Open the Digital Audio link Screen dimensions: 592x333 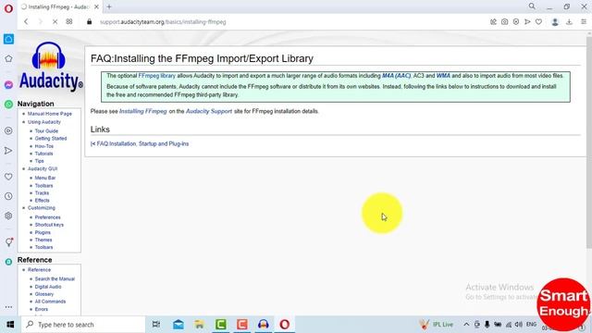pyautogui.click(x=48, y=287)
